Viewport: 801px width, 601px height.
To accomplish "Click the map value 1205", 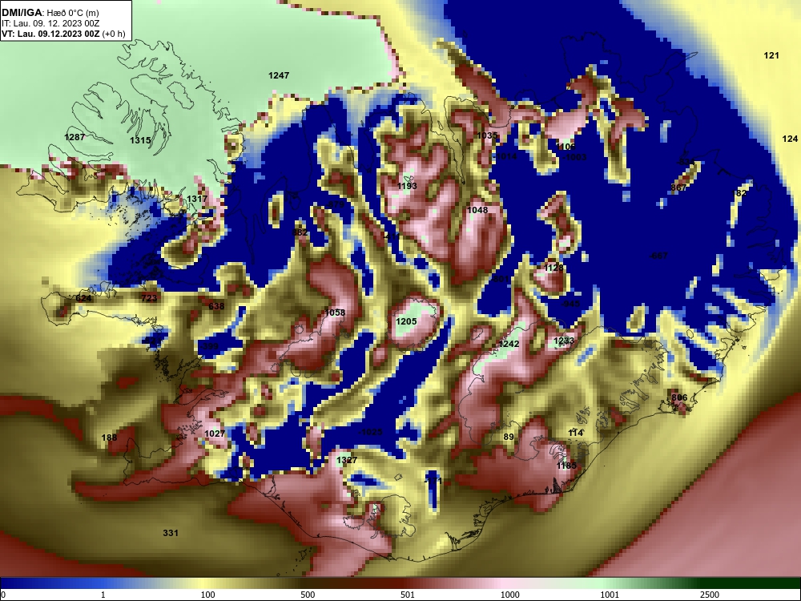I will 406,321.
